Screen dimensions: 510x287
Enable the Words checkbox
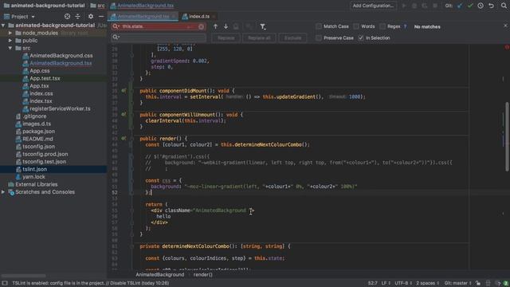tap(356, 26)
